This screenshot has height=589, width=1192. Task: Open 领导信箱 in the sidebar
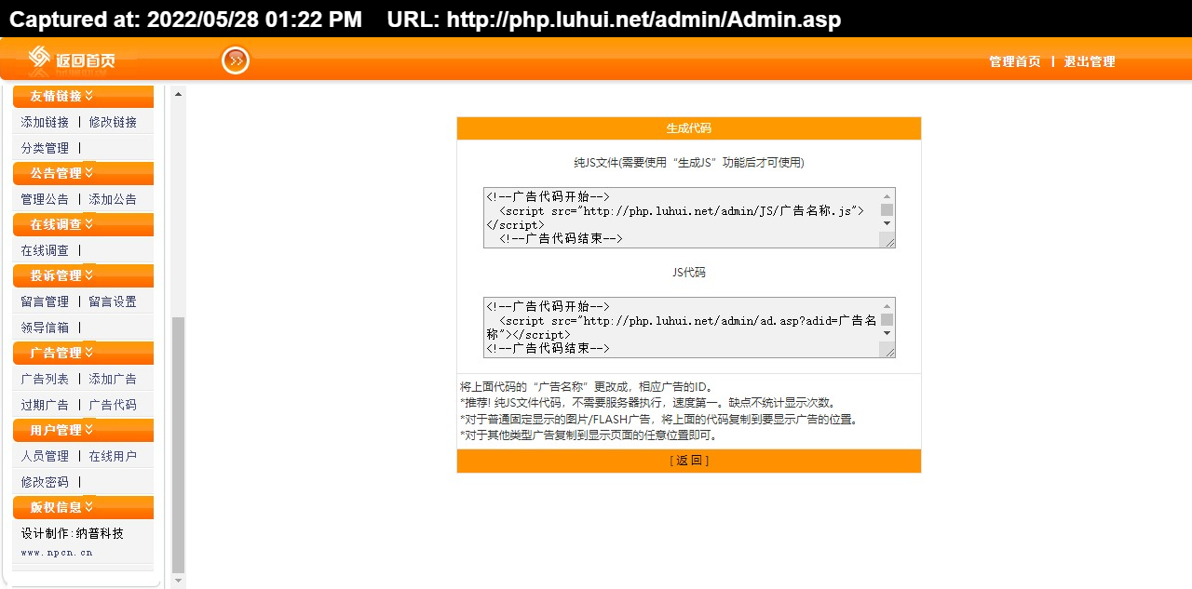click(x=45, y=328)
